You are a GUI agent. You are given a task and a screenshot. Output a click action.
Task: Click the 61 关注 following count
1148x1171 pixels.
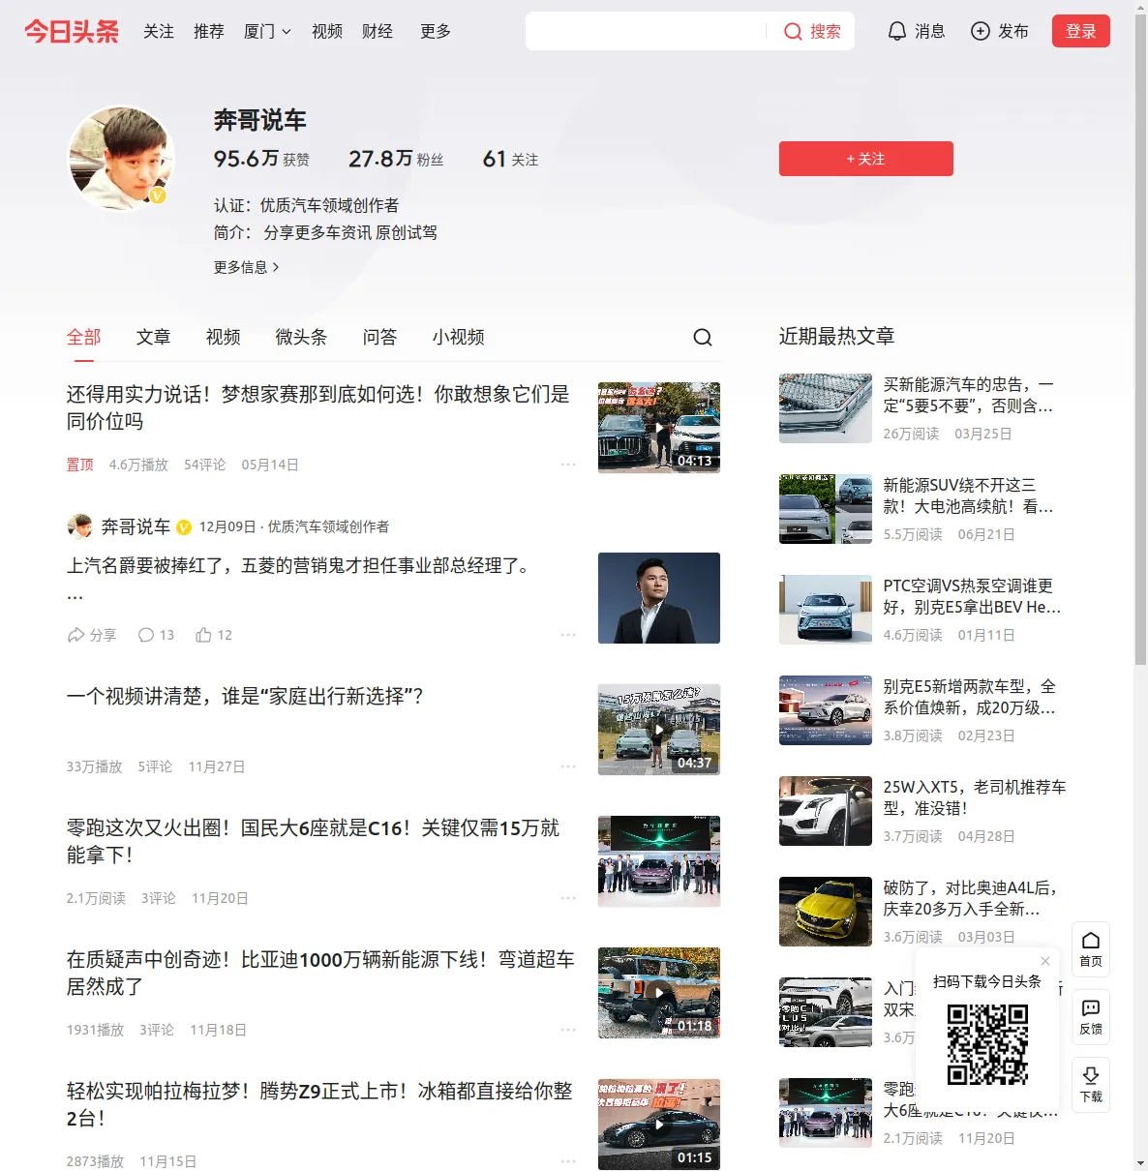point(510,159)
